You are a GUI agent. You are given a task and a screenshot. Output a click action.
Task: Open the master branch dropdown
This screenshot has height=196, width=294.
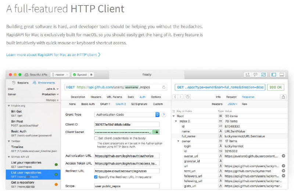[60, 75]
